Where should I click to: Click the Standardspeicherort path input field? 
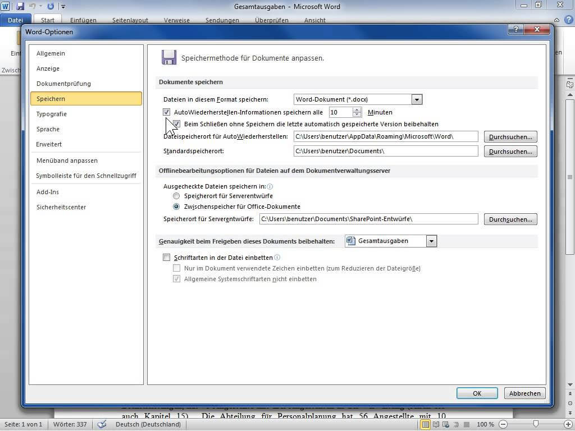coord(386,151)
